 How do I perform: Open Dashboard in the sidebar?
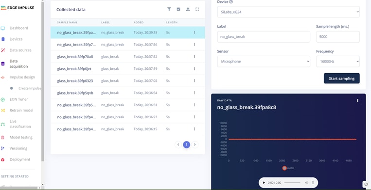[x=18, y=28]
